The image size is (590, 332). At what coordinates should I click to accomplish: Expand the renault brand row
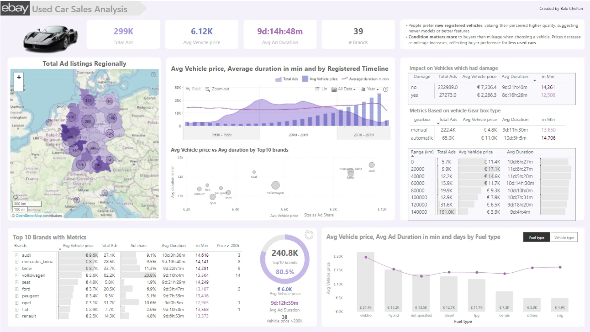click(17, 316)
